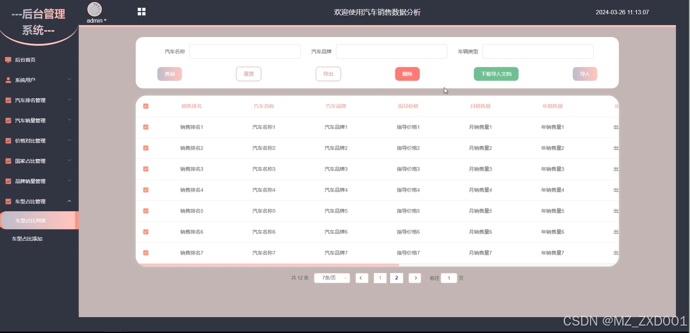
Task: Open the 价格对比管理 menu label
Action: point(30,141)
